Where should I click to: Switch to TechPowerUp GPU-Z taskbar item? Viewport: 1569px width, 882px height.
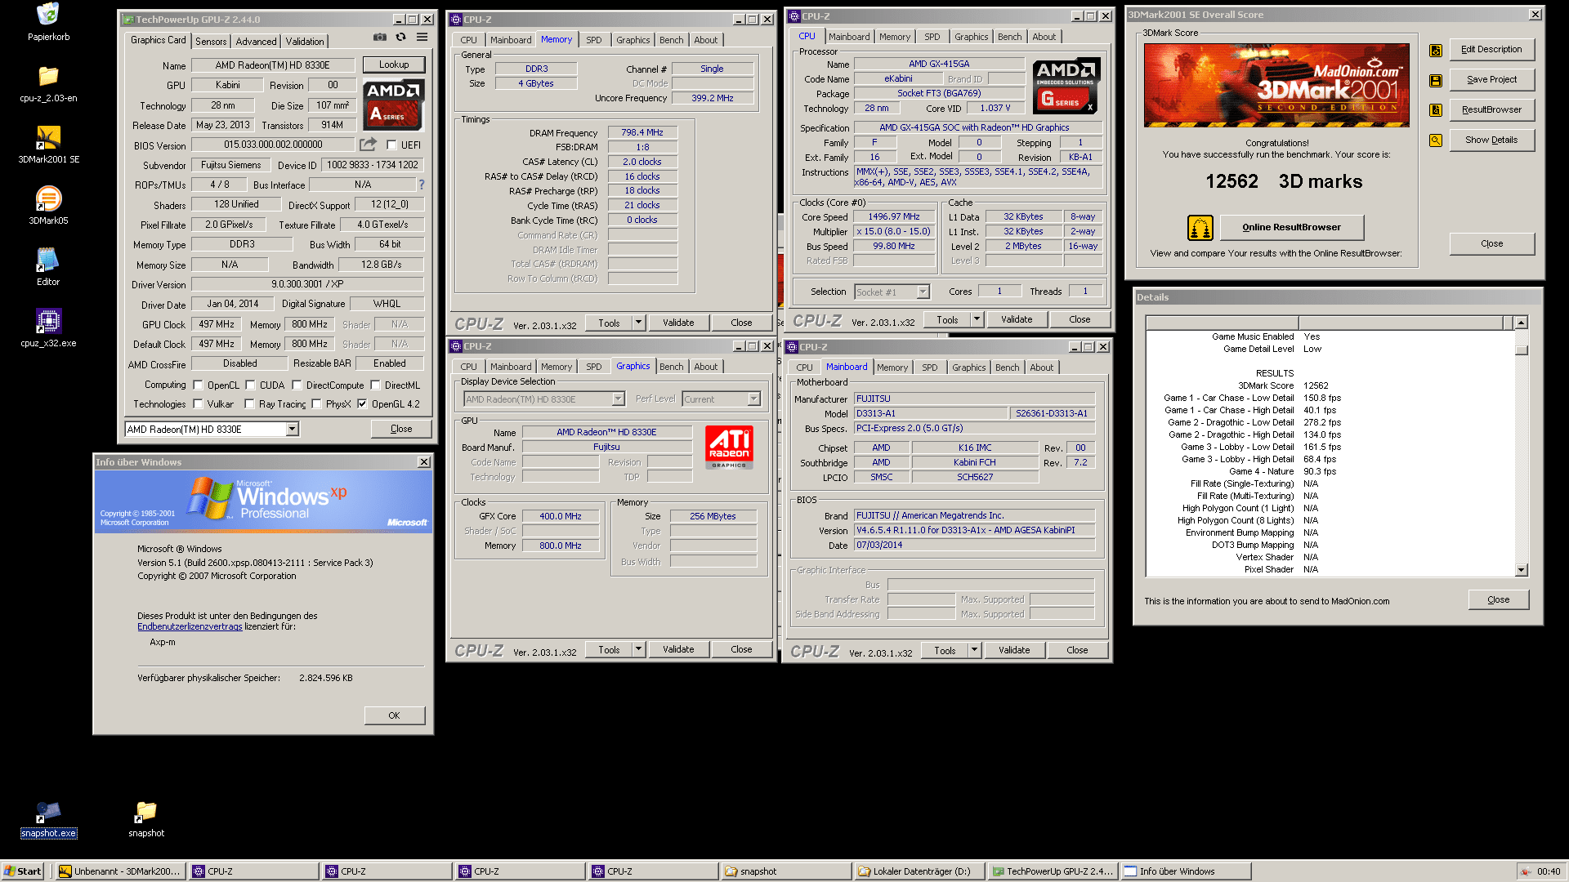1052,871
